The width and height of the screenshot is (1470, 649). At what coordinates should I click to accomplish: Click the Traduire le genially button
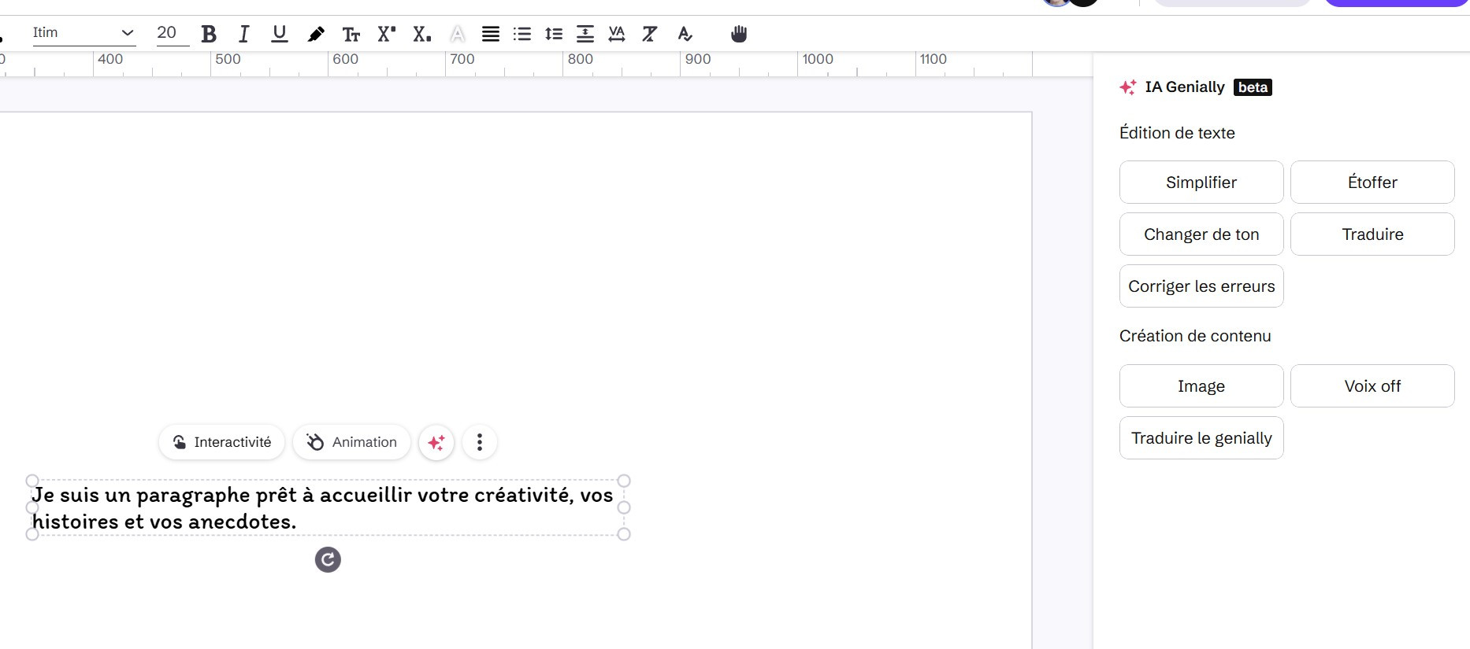pyautogui.click(x=1201, y=438)
